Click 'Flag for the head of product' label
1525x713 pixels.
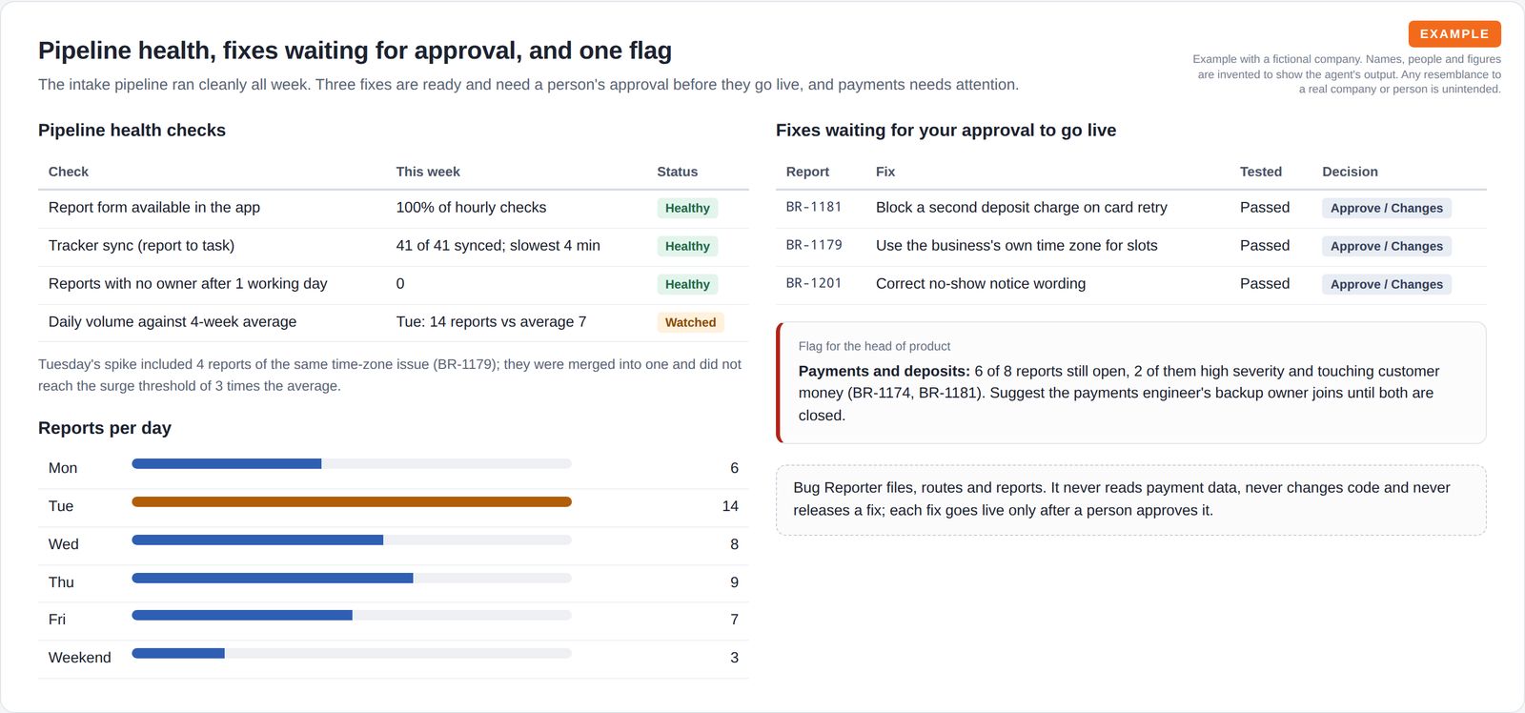(874, 346)
